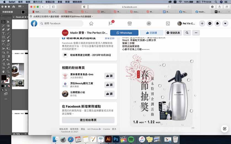Click the 搜尋 Facebook search field
This screenshot has height=144, width=231.
tap(61, 23)
